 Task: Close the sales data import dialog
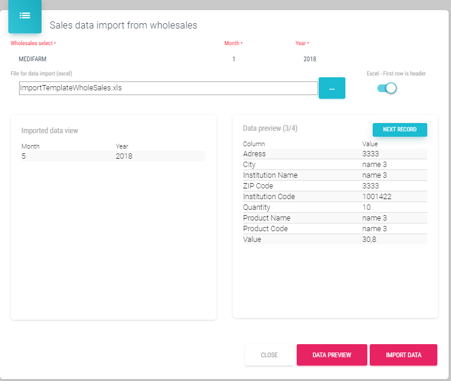(269, 355)
